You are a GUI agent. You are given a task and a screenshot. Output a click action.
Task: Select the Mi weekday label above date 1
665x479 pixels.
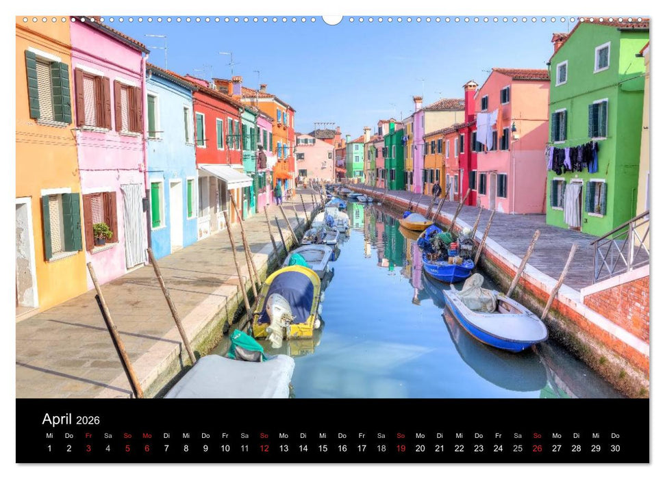coord(48,434)
